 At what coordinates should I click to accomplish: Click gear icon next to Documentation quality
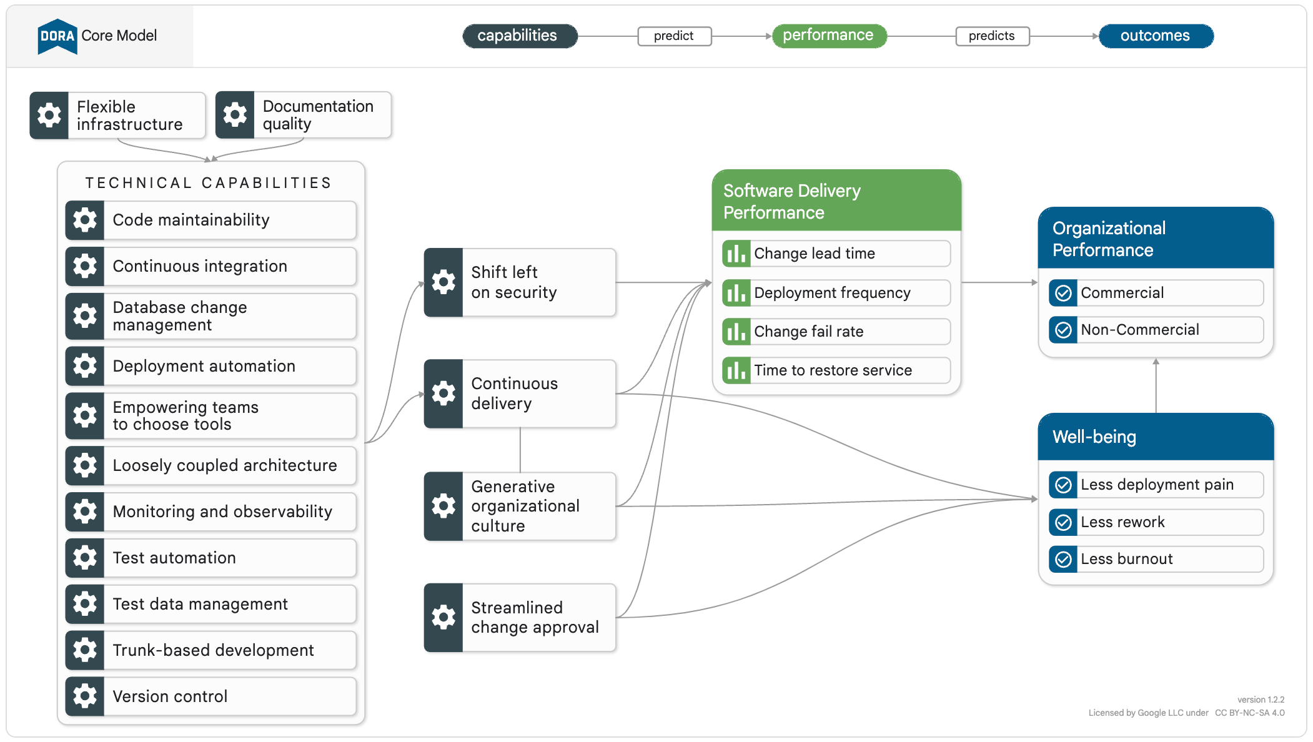point(235,115)
